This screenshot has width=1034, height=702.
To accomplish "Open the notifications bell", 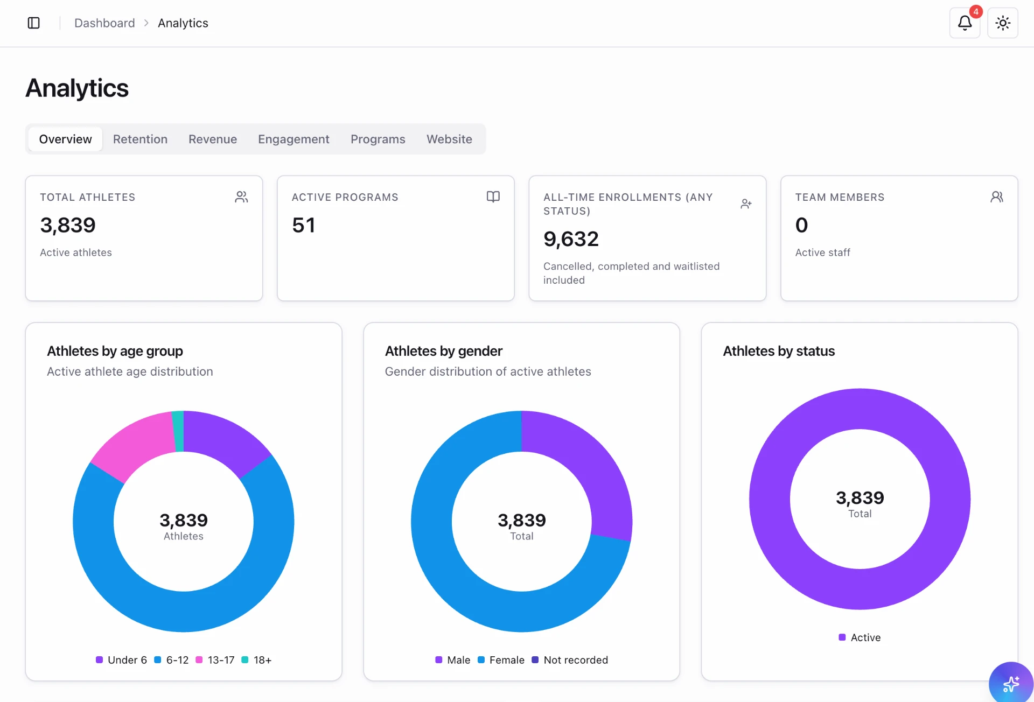I will [x=965, y=23].
